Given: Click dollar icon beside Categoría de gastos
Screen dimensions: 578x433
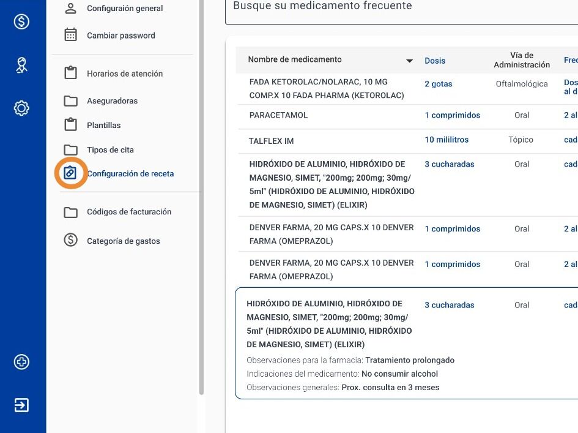Looking at the screenshot, I should tap(70, 240).
